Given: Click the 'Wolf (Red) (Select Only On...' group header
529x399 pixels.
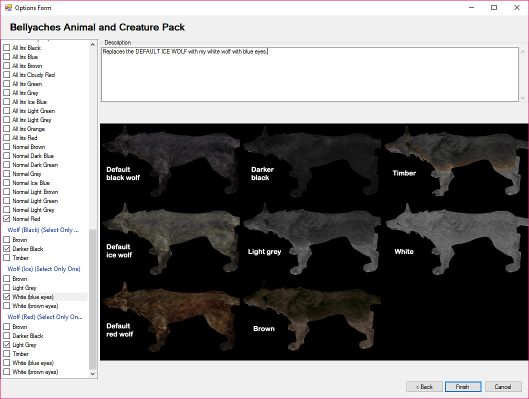Looking at the screenshot, I should [45, 316].
